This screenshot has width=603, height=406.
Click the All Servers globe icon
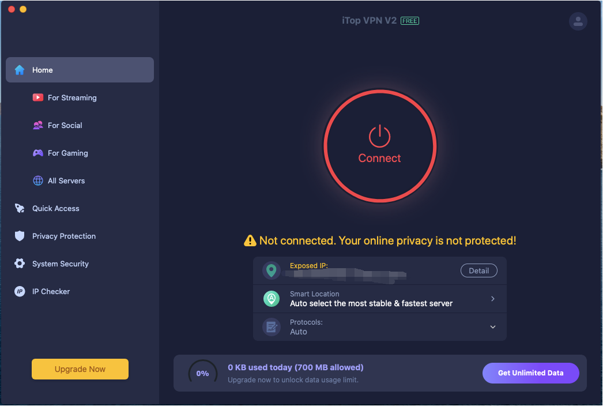tap(37, 181)
